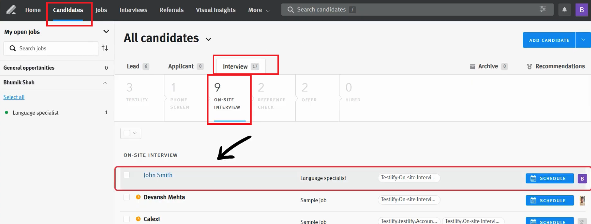Click the Select all link
591x224 pixels.
pos(14,97)
